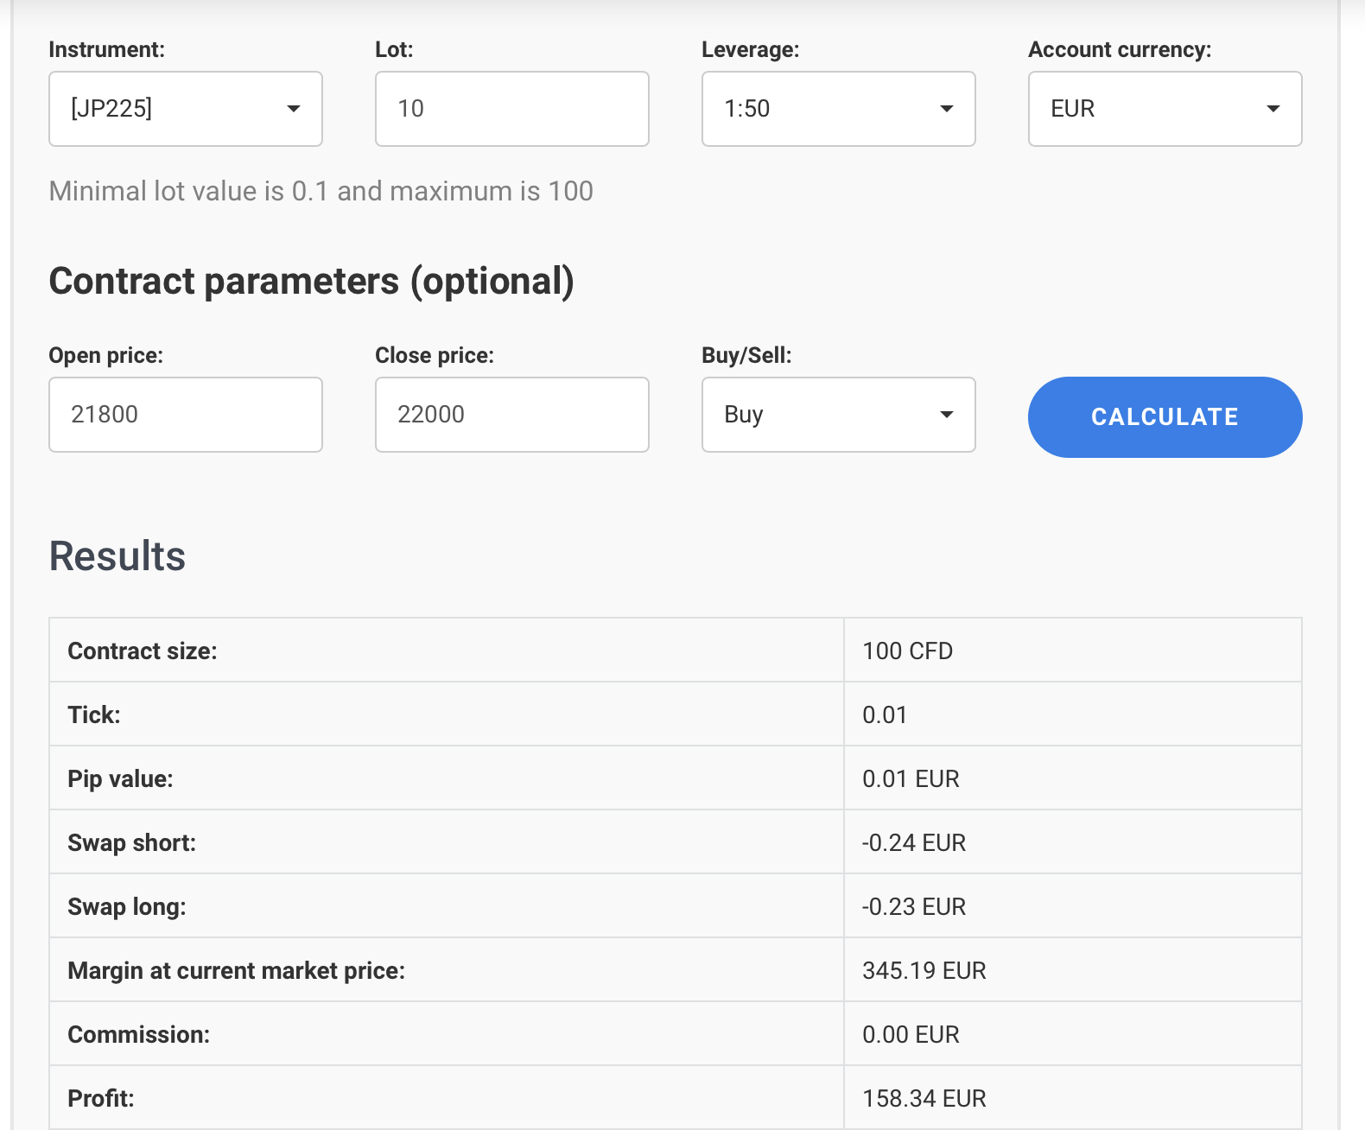Click the Open price field with 21800
Viewport: 1365px width, 1130px height.
pyautogui.click(x=185, y=415)
